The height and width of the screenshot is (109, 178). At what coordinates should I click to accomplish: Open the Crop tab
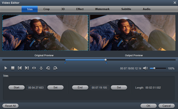point(47,9)
